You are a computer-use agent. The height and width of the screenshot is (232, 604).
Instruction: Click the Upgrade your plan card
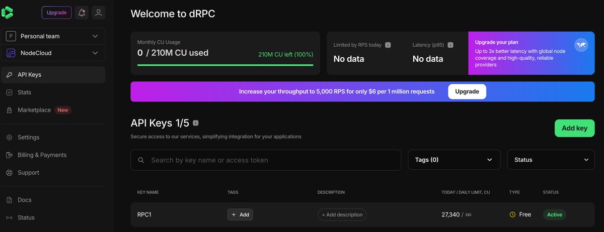(532, 53)
